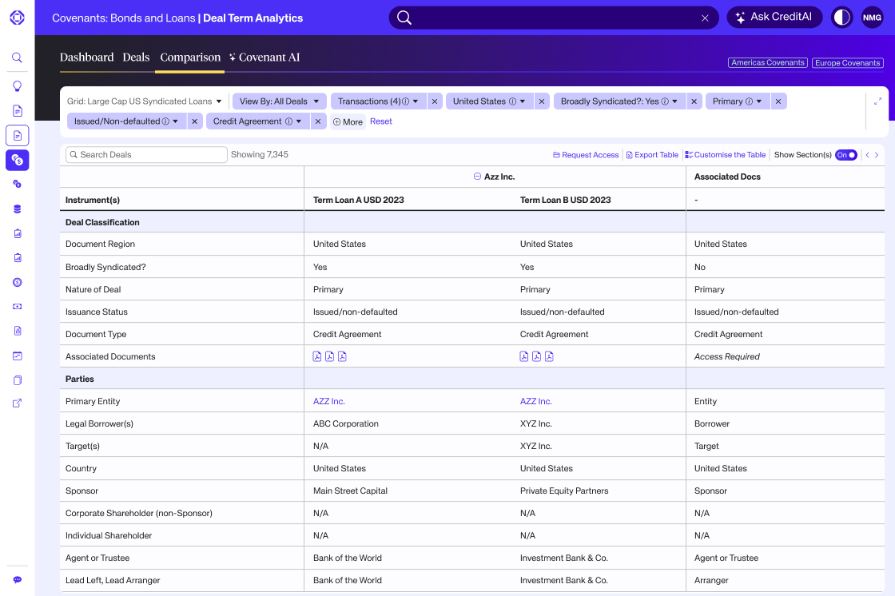Collapse the Azz Inc. column group
This screenshot has height=596, width=895.
[x=477, y=177]
